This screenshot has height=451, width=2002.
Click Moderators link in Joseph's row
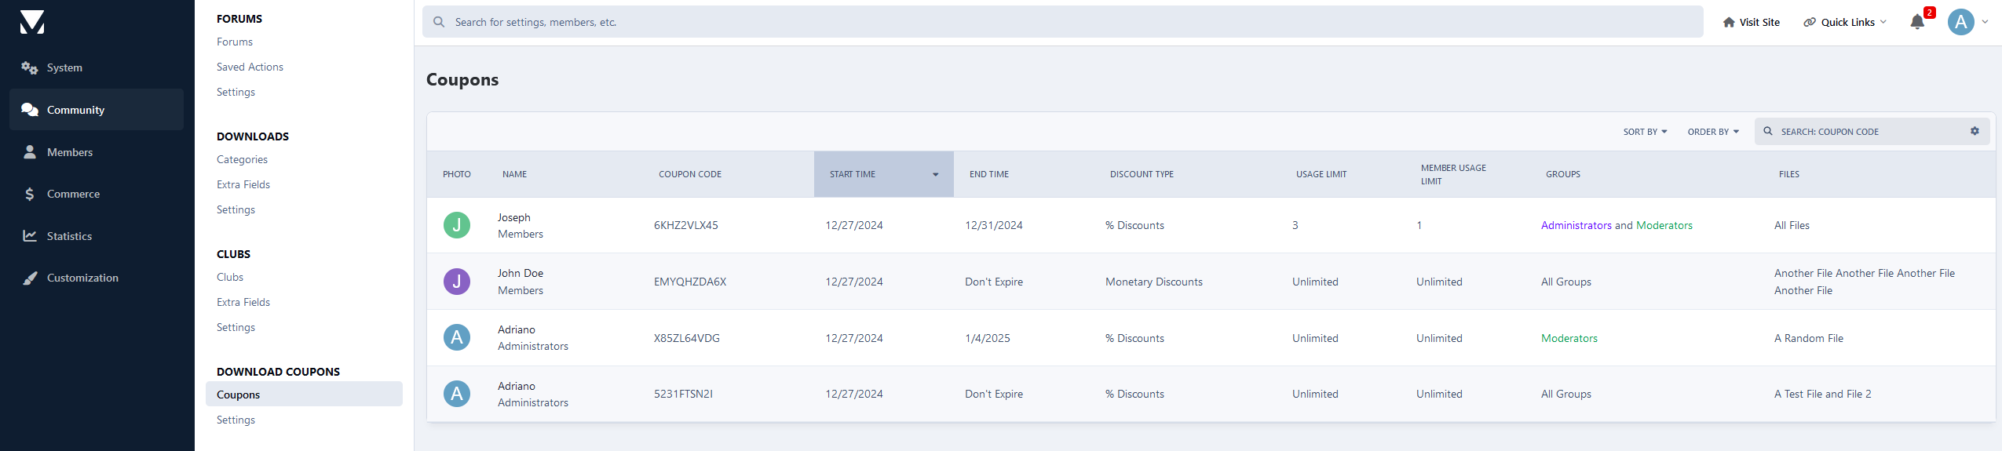[1664, 225]
